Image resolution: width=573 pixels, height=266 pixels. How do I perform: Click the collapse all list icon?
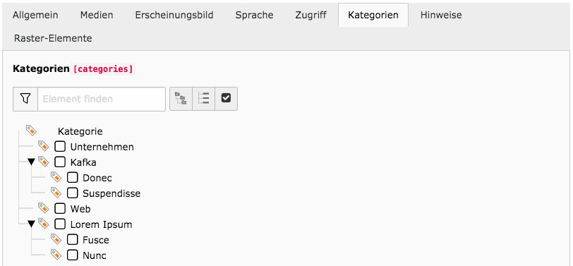click(x=203, y=99)
